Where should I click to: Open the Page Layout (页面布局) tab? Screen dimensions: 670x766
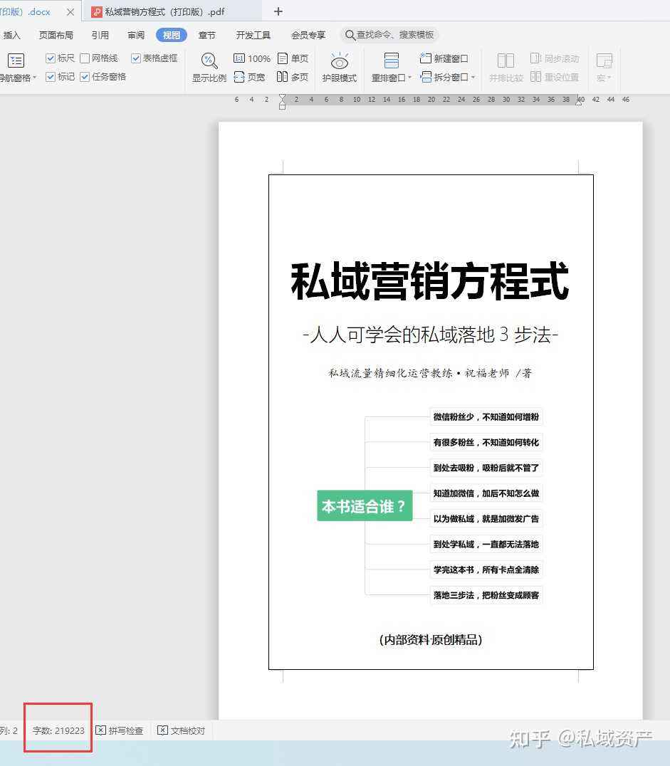56,35
